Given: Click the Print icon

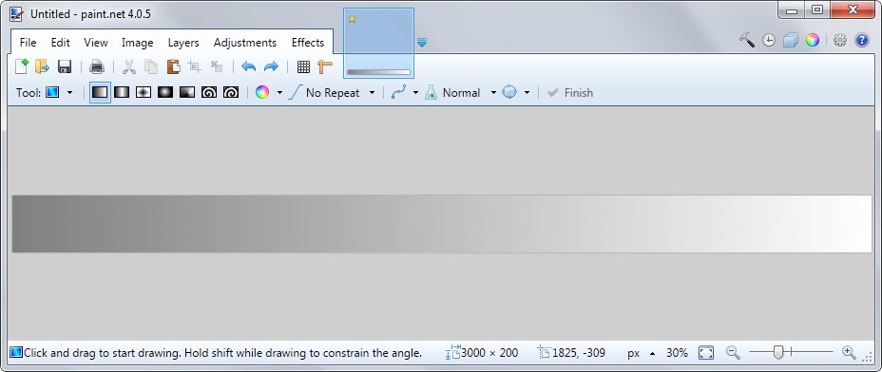Looking at the screenshot, I should point(97,66).
